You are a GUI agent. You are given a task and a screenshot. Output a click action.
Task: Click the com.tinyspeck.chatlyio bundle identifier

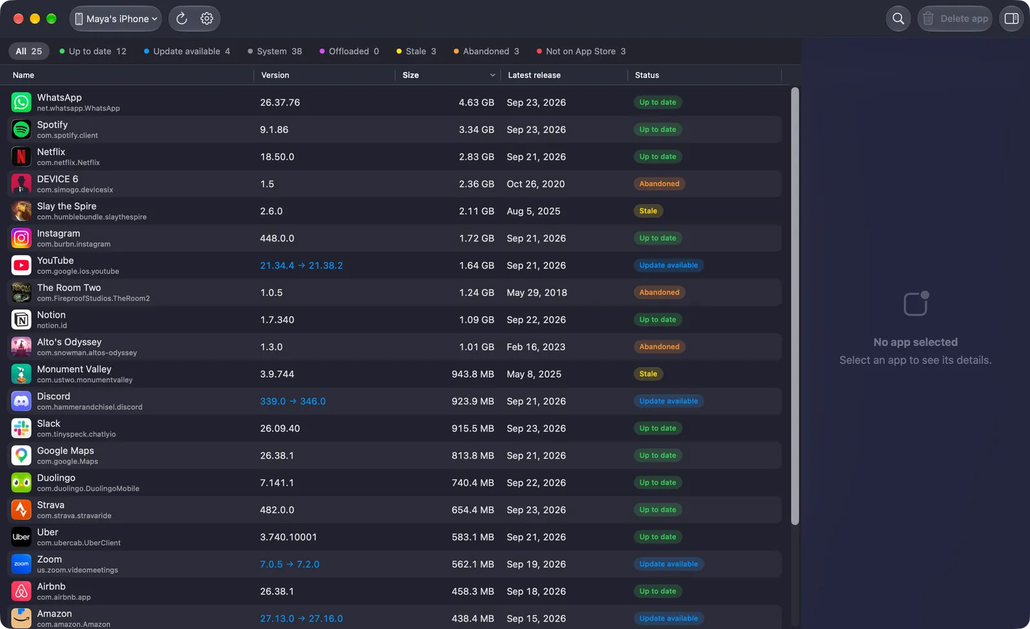click(77, 435)
